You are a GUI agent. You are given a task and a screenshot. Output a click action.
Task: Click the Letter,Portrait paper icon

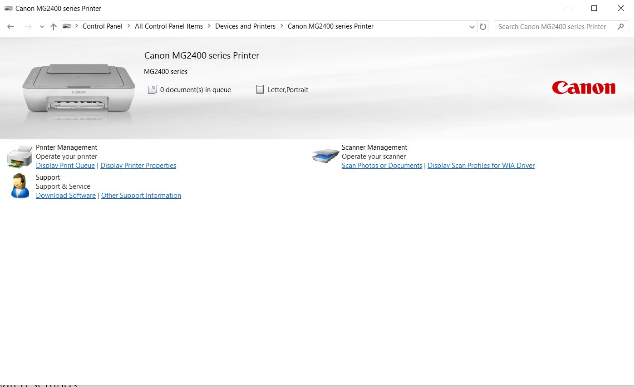(x=260, y=90)
